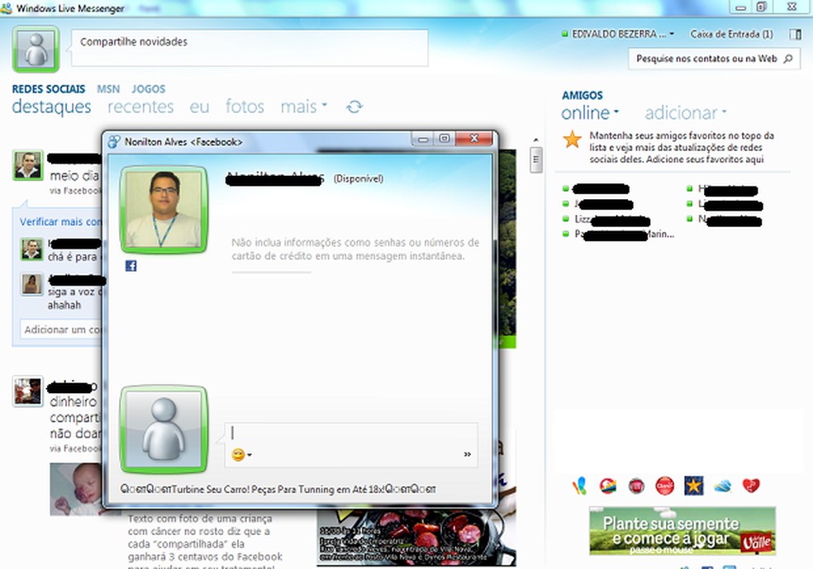The height and width of the screenshot is (569, 813).
Task: Click the Messenger icon in chat title bar
Action: [113, 141]
